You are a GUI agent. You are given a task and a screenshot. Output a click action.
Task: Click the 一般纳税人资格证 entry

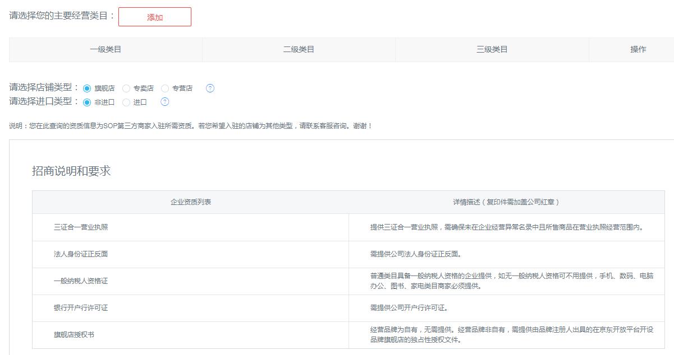(x=81, y=281)
